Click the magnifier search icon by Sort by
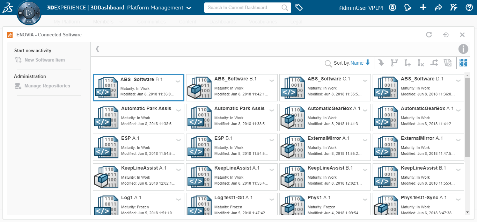 coord(328,63)
